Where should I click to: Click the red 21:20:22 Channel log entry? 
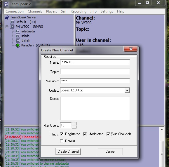click(22, 137)
